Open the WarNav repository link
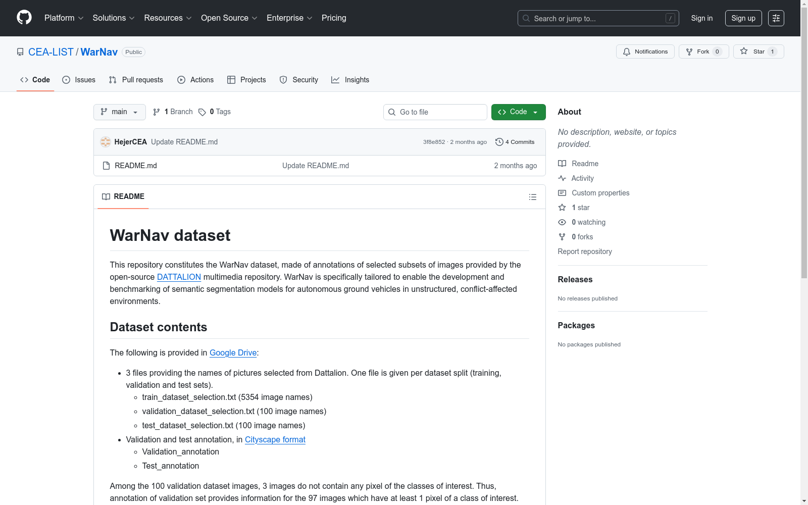The image size is (808, 505). 99,52
